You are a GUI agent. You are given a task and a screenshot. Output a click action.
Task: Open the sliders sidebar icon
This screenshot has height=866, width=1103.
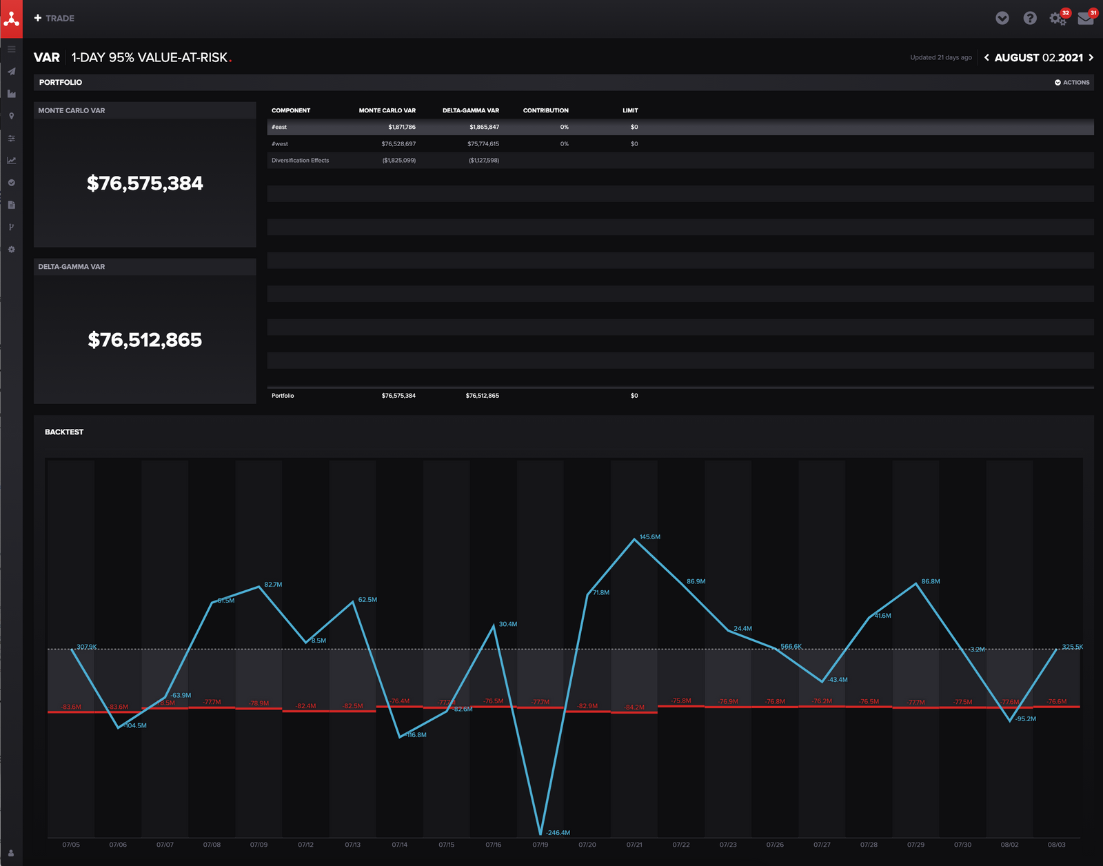click(11, 139)
